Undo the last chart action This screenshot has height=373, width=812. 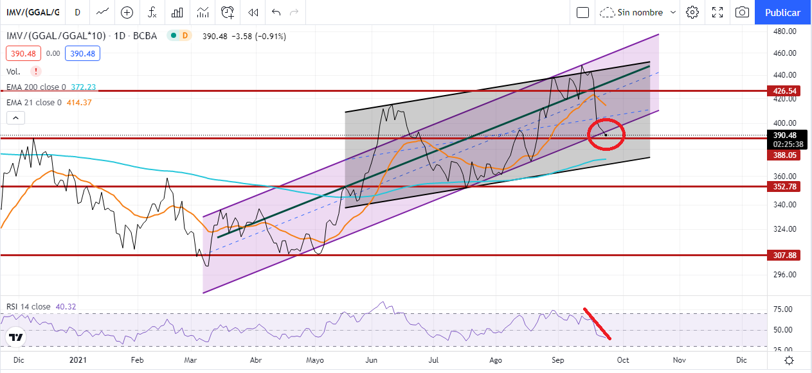(276, 12)
